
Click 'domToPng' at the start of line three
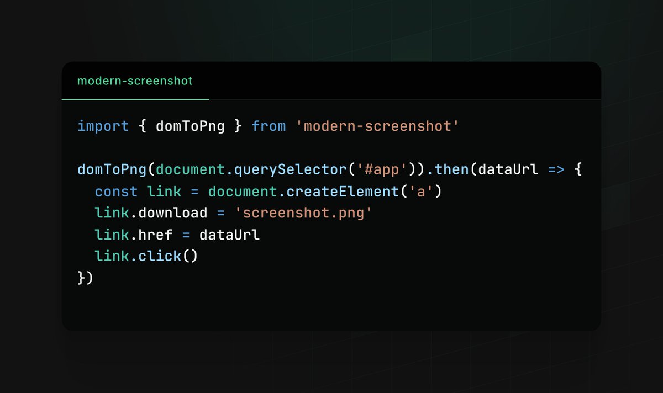click(112, 169)
